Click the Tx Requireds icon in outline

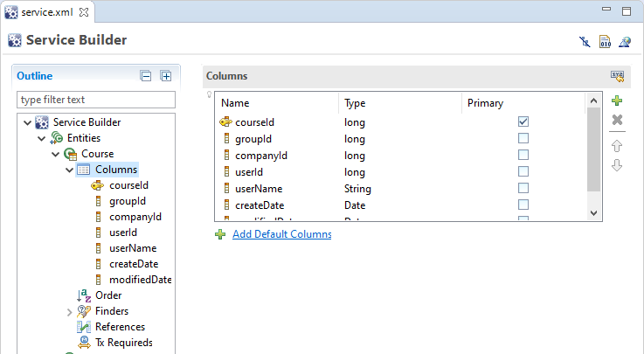[84, 343]
